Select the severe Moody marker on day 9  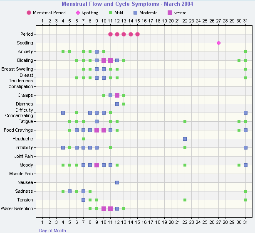pos(97,165)
